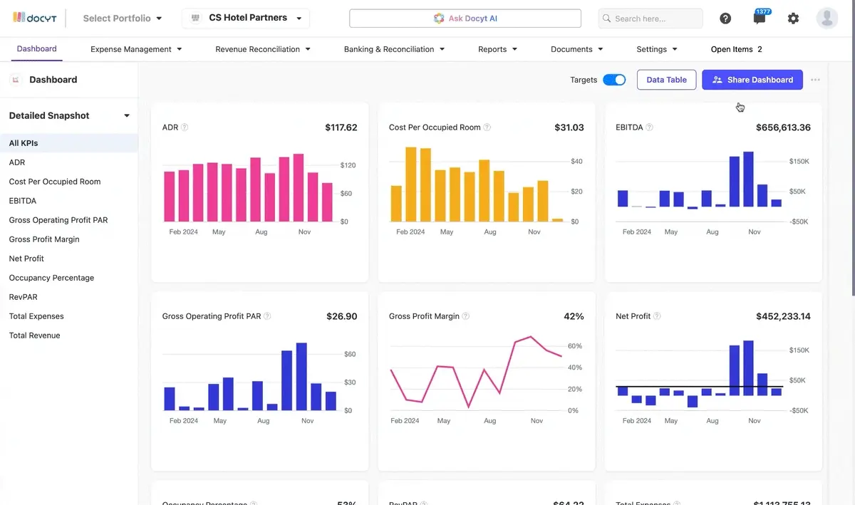The height and width of the screenshot is (505, 855).
Task: Click the Gross Profit Margin line chart
Action: point(476,371)
